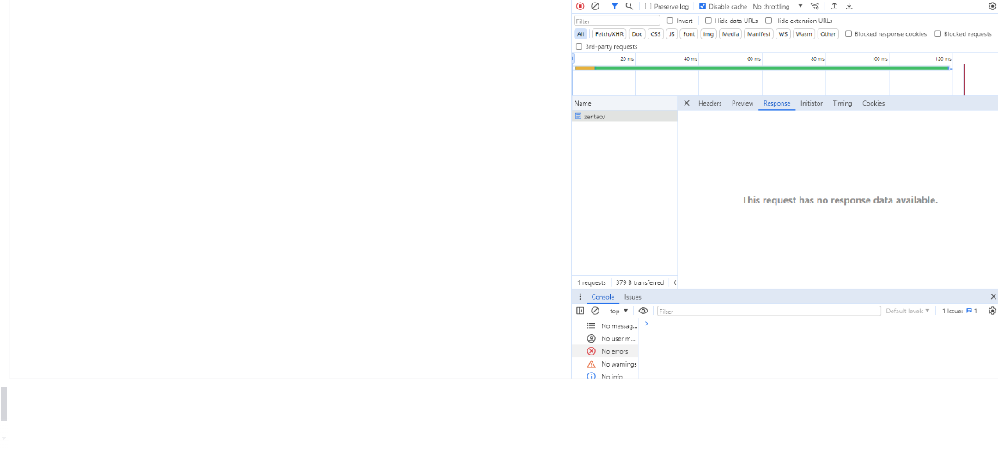Select No errors sidebar entry
Image resolution: width=998 pixels, height=461 pixels.
click(606, 351)
